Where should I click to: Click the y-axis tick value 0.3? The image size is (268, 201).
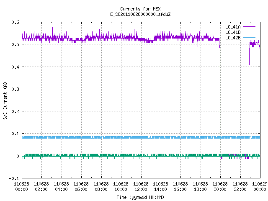pyautogui.click(x=15, y=89)
